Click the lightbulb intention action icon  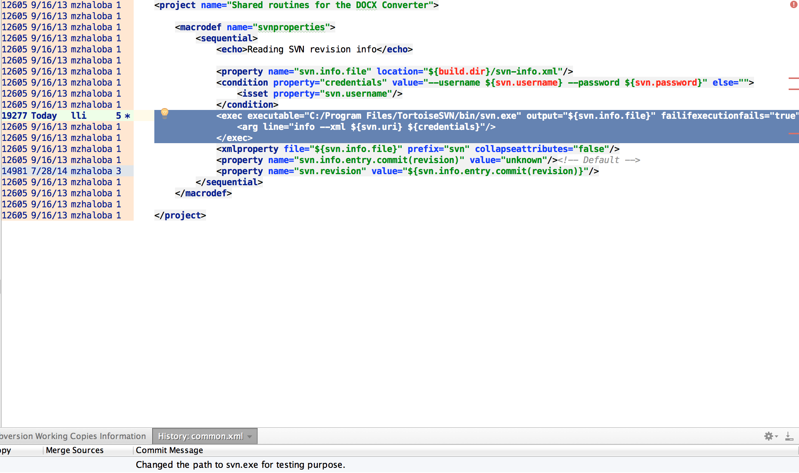point(165,114)
